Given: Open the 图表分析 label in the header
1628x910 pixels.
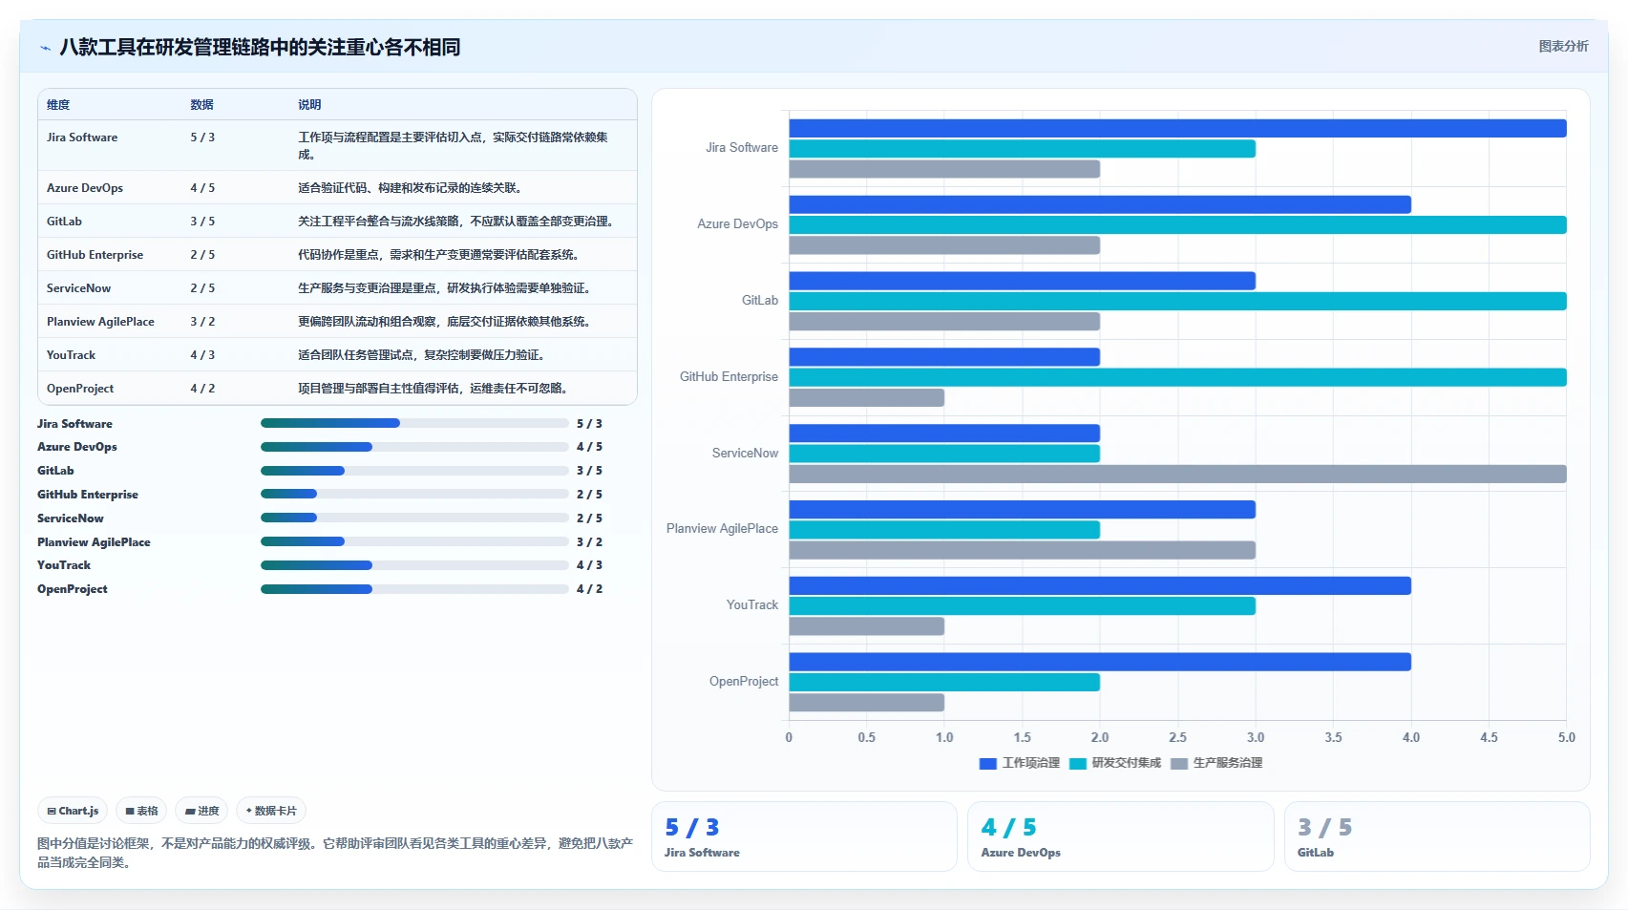Looking at the screenshot, I should (1563, 46).
